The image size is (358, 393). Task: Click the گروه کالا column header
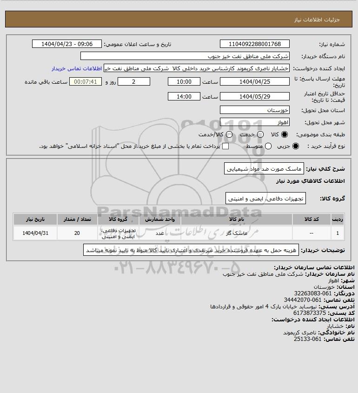(118, 220)
